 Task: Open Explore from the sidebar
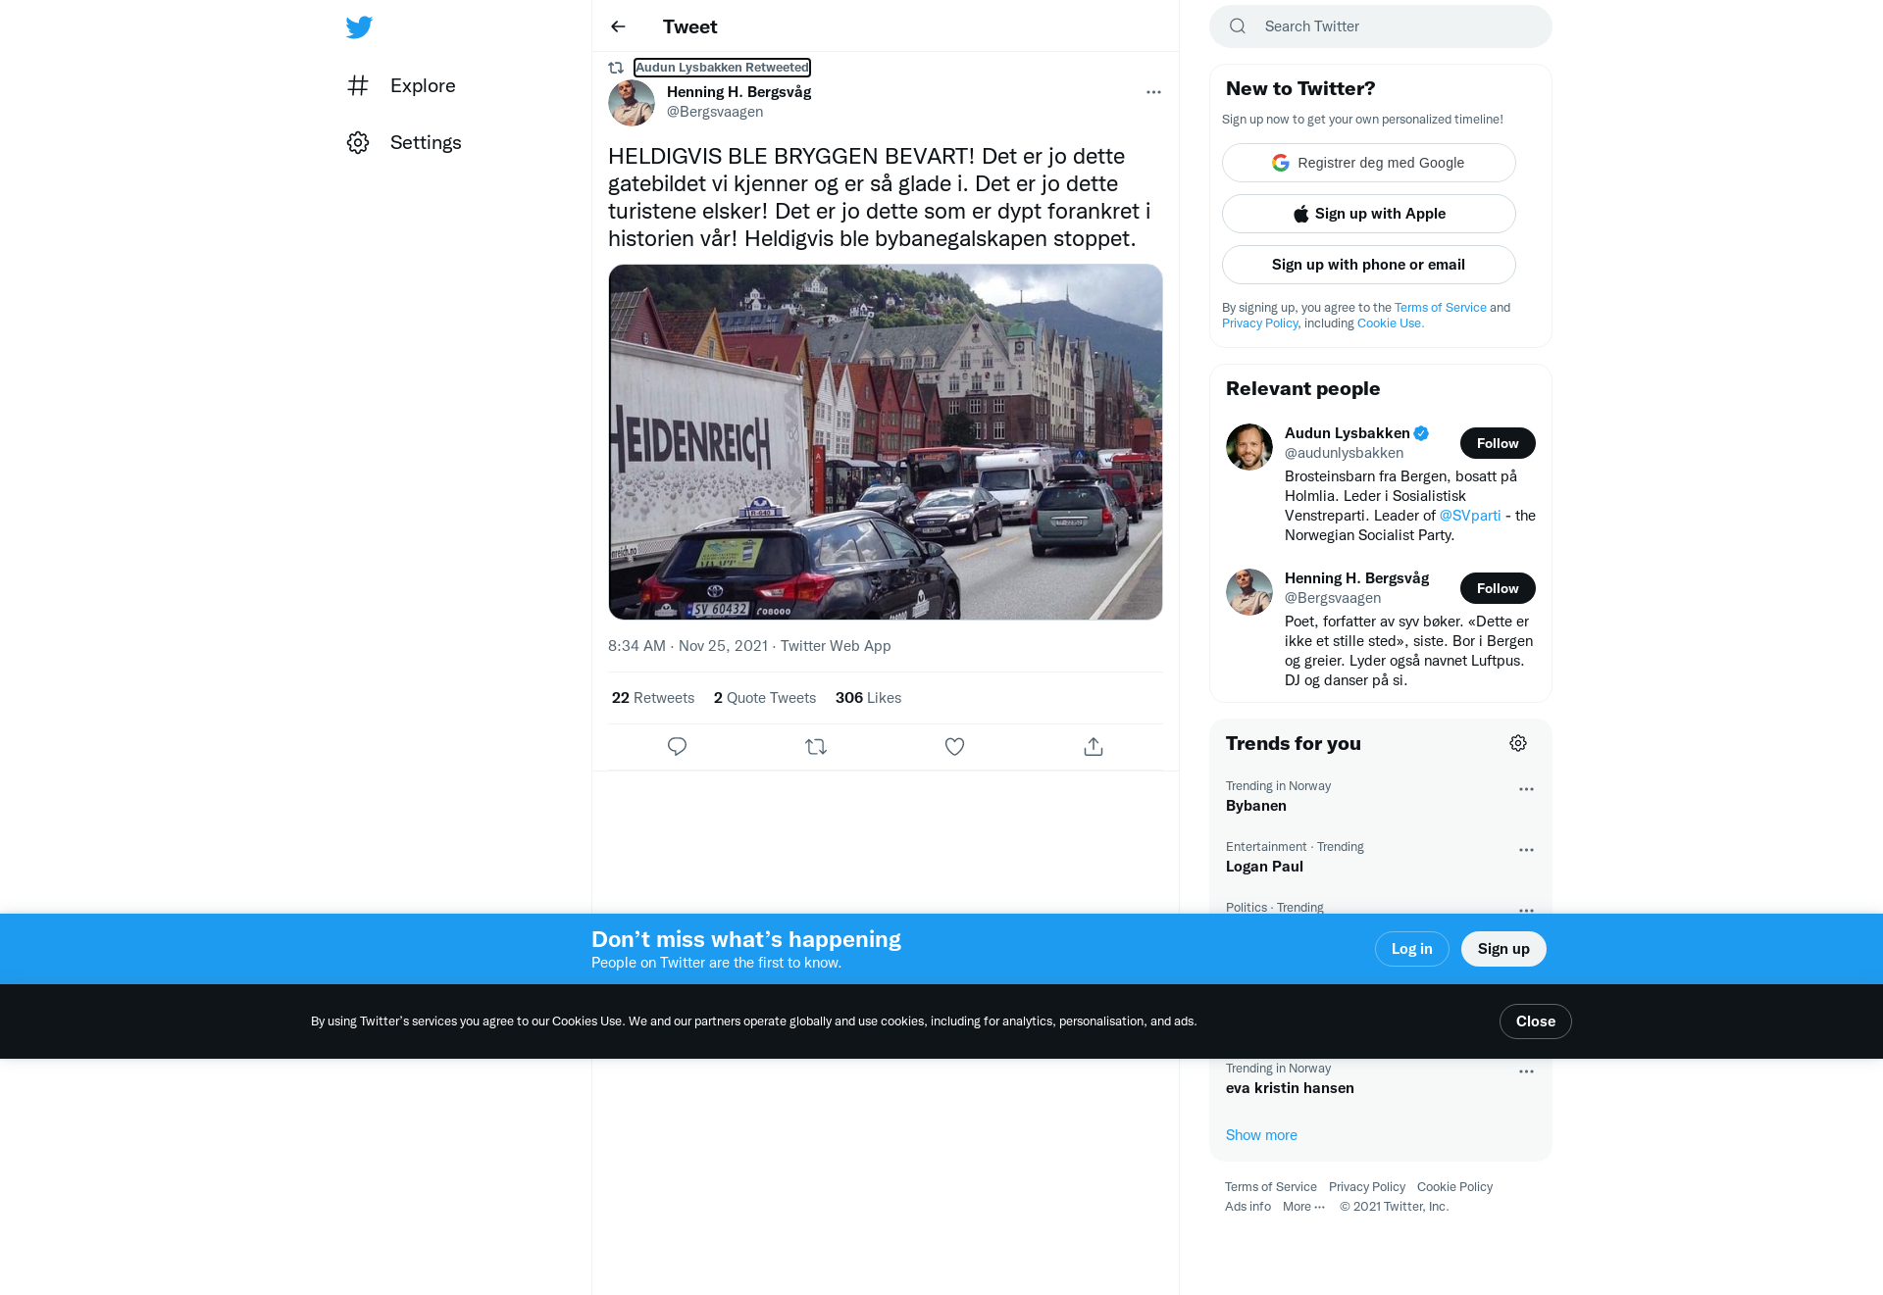click(x=402, y=85)
